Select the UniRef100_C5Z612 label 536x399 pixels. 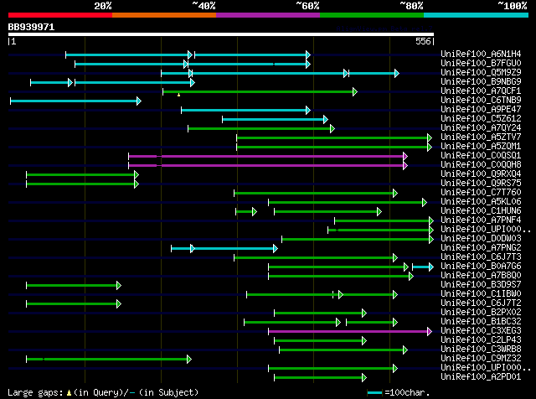click(481, 118)
